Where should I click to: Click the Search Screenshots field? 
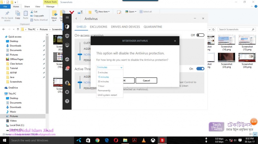[x=236, y=30]
